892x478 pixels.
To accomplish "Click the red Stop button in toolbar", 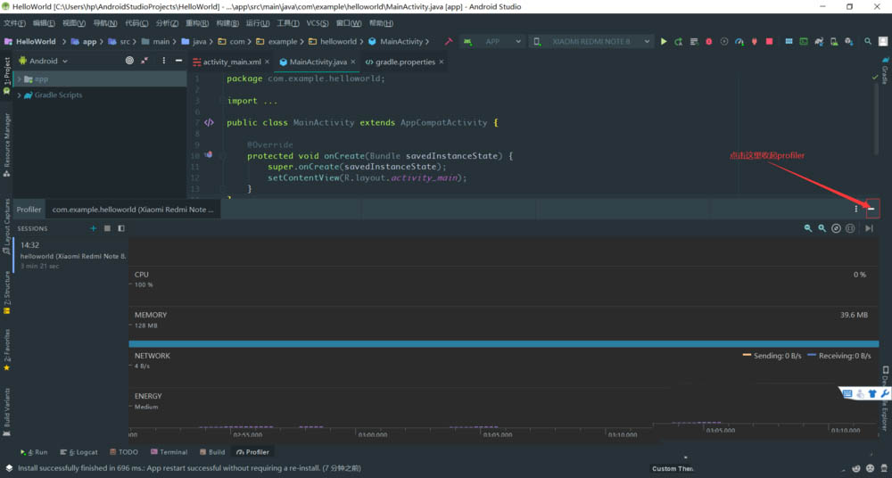I will 769,42.
